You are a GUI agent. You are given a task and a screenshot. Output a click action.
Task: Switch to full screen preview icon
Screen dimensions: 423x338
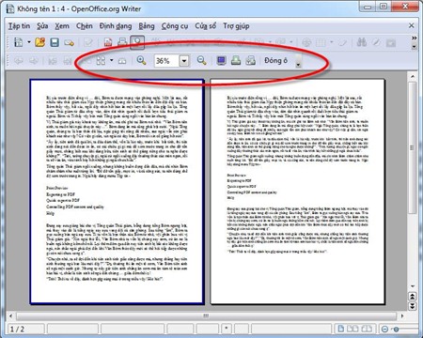221,60
